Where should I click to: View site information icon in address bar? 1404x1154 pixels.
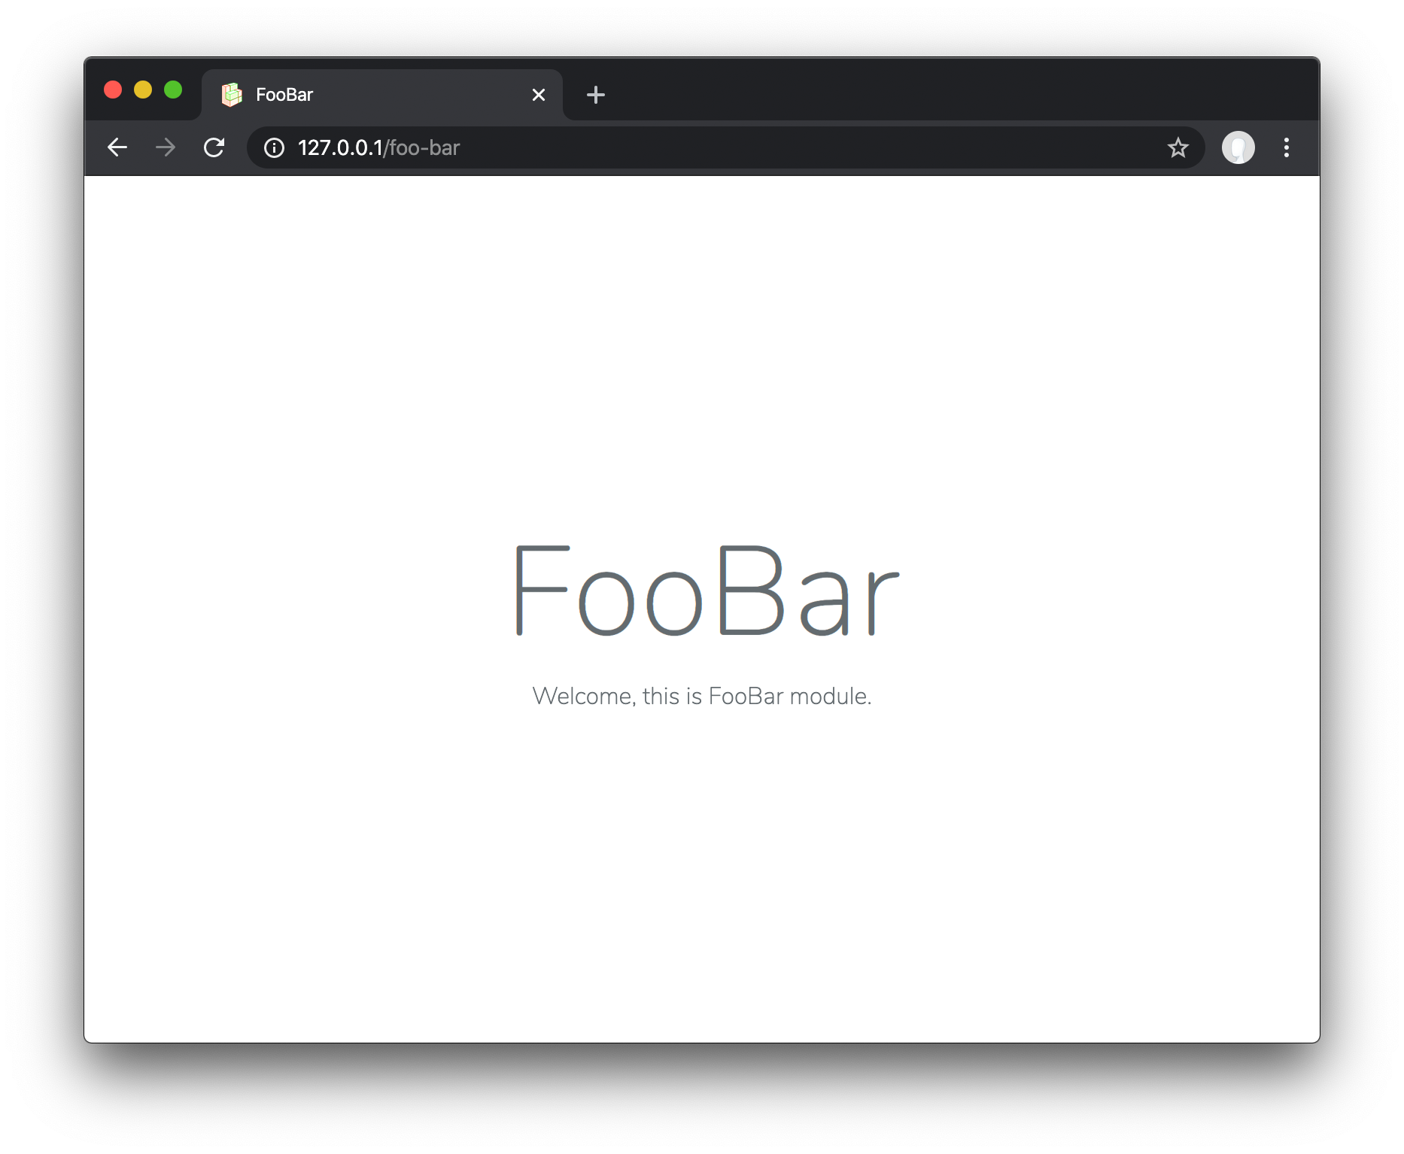(274, 147)
